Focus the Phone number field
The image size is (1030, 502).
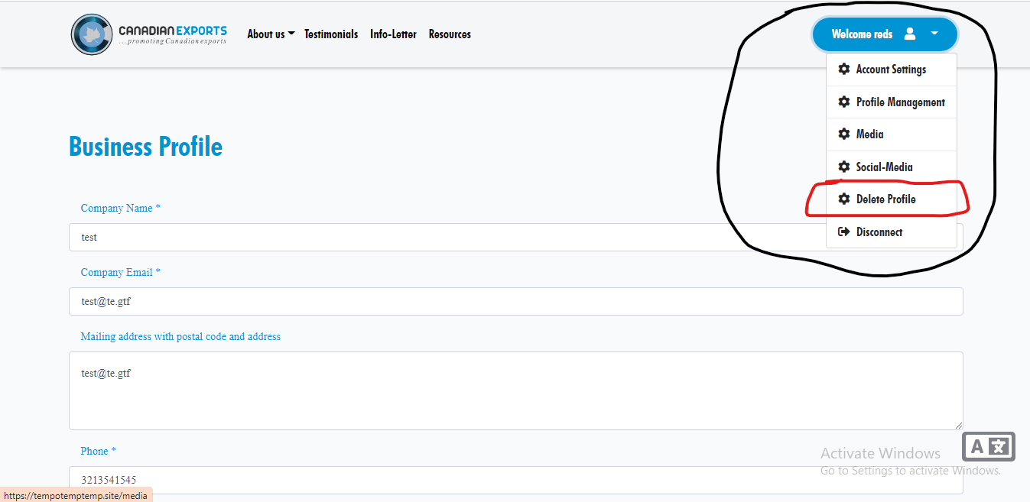point(515,481)
